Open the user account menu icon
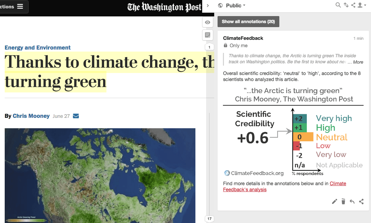This screenshot has width=371, height=223. (x=362, y=5)
